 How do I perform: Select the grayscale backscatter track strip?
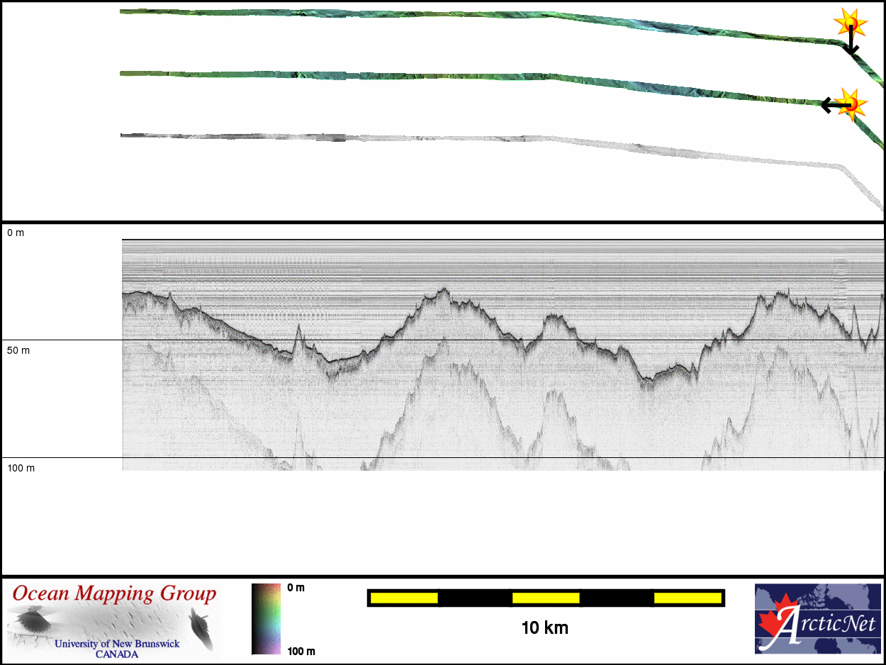[425, 138]
